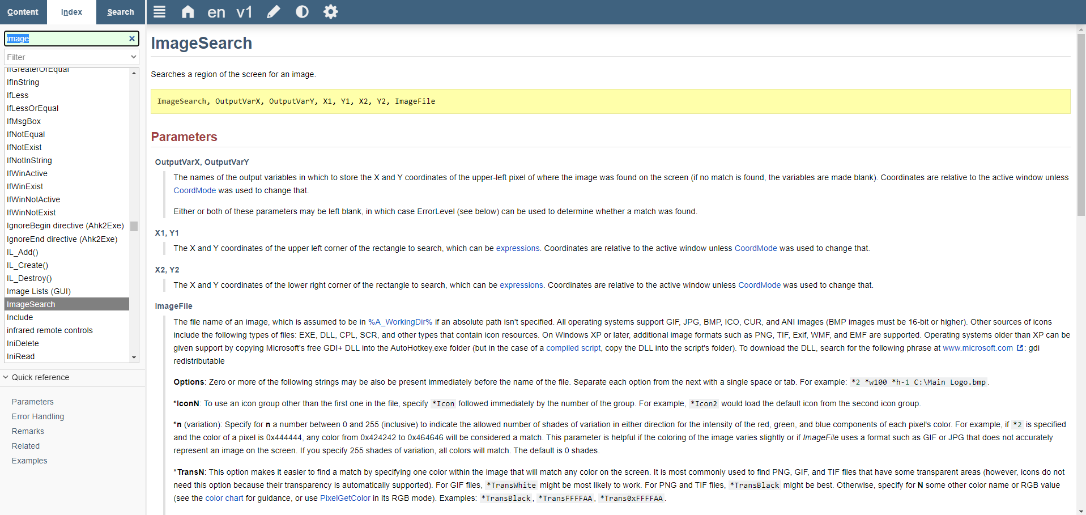Image resolution: width=1086 pixels, height=515 pixels.
Task: Open the compiled script link
Action: pyautogui.click(x=573, y=348)
